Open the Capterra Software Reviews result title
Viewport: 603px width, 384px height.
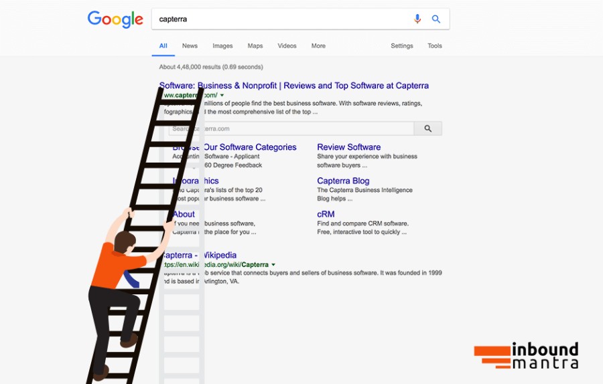point(294,86)
